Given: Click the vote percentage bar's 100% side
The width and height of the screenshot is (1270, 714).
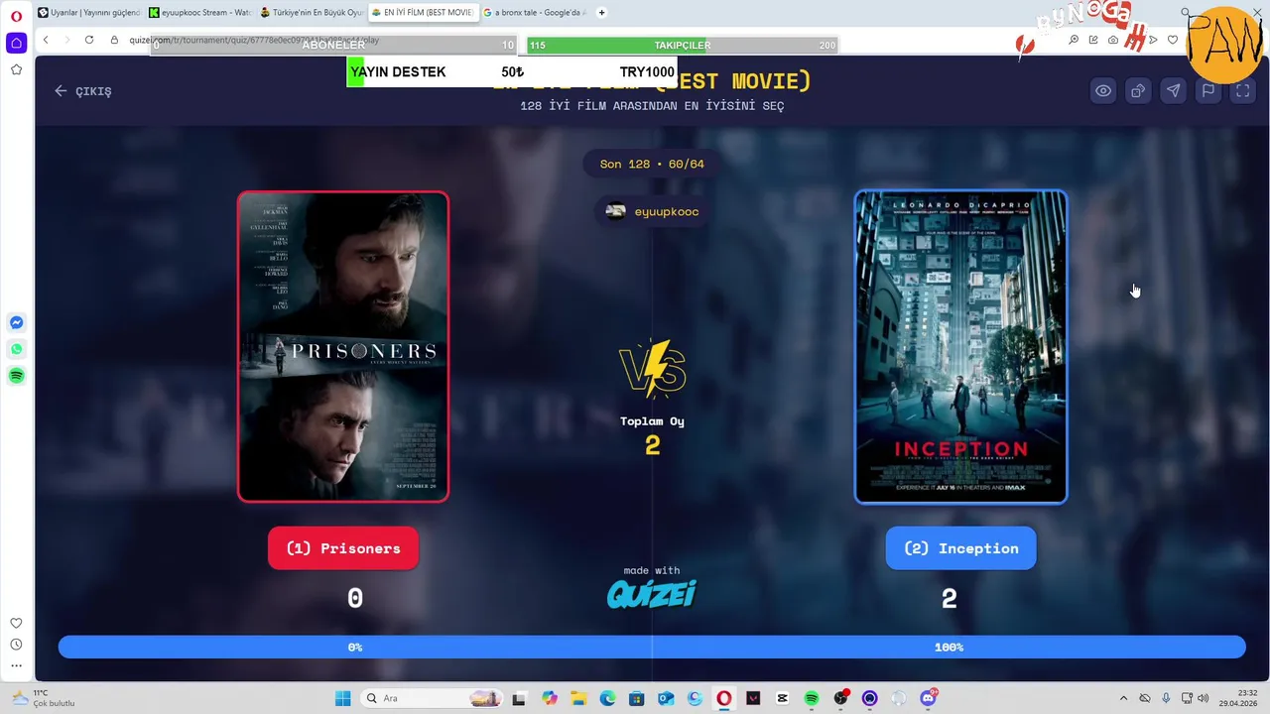Looking at the screenshot, I should (x=949, y=648).
